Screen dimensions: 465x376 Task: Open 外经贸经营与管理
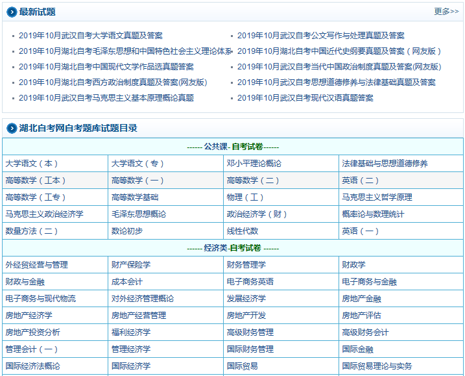[36, 264]
